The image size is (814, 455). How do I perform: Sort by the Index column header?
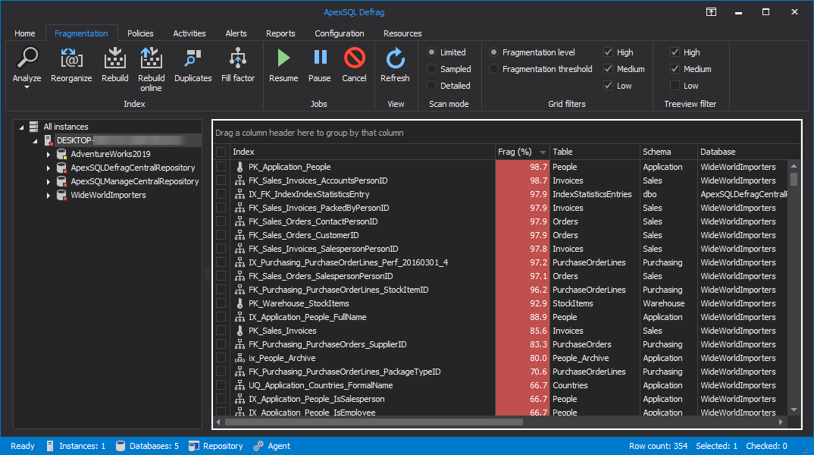click(x=362, y=152)
